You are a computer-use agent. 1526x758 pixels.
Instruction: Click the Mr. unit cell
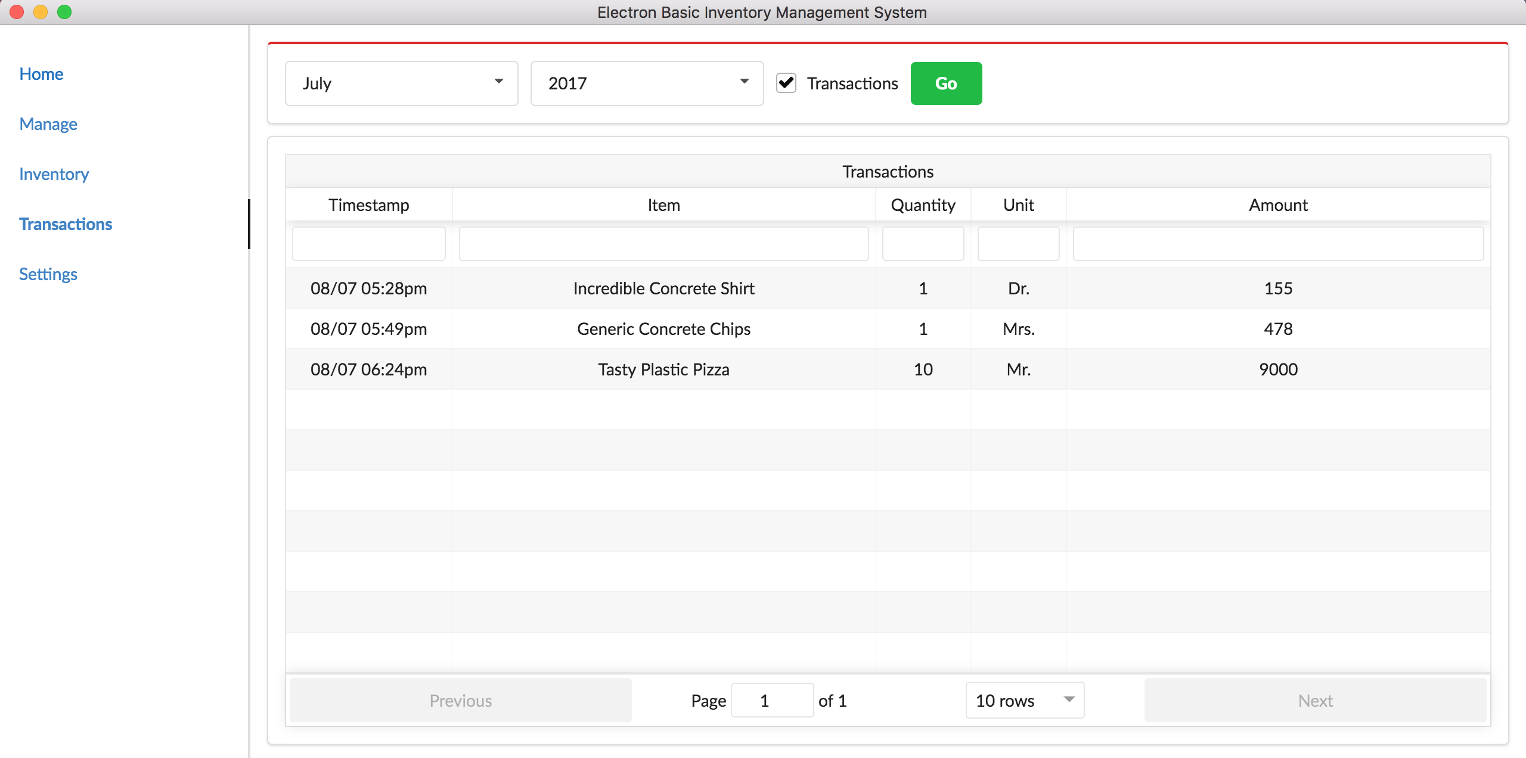click(x=1019, y=369)
